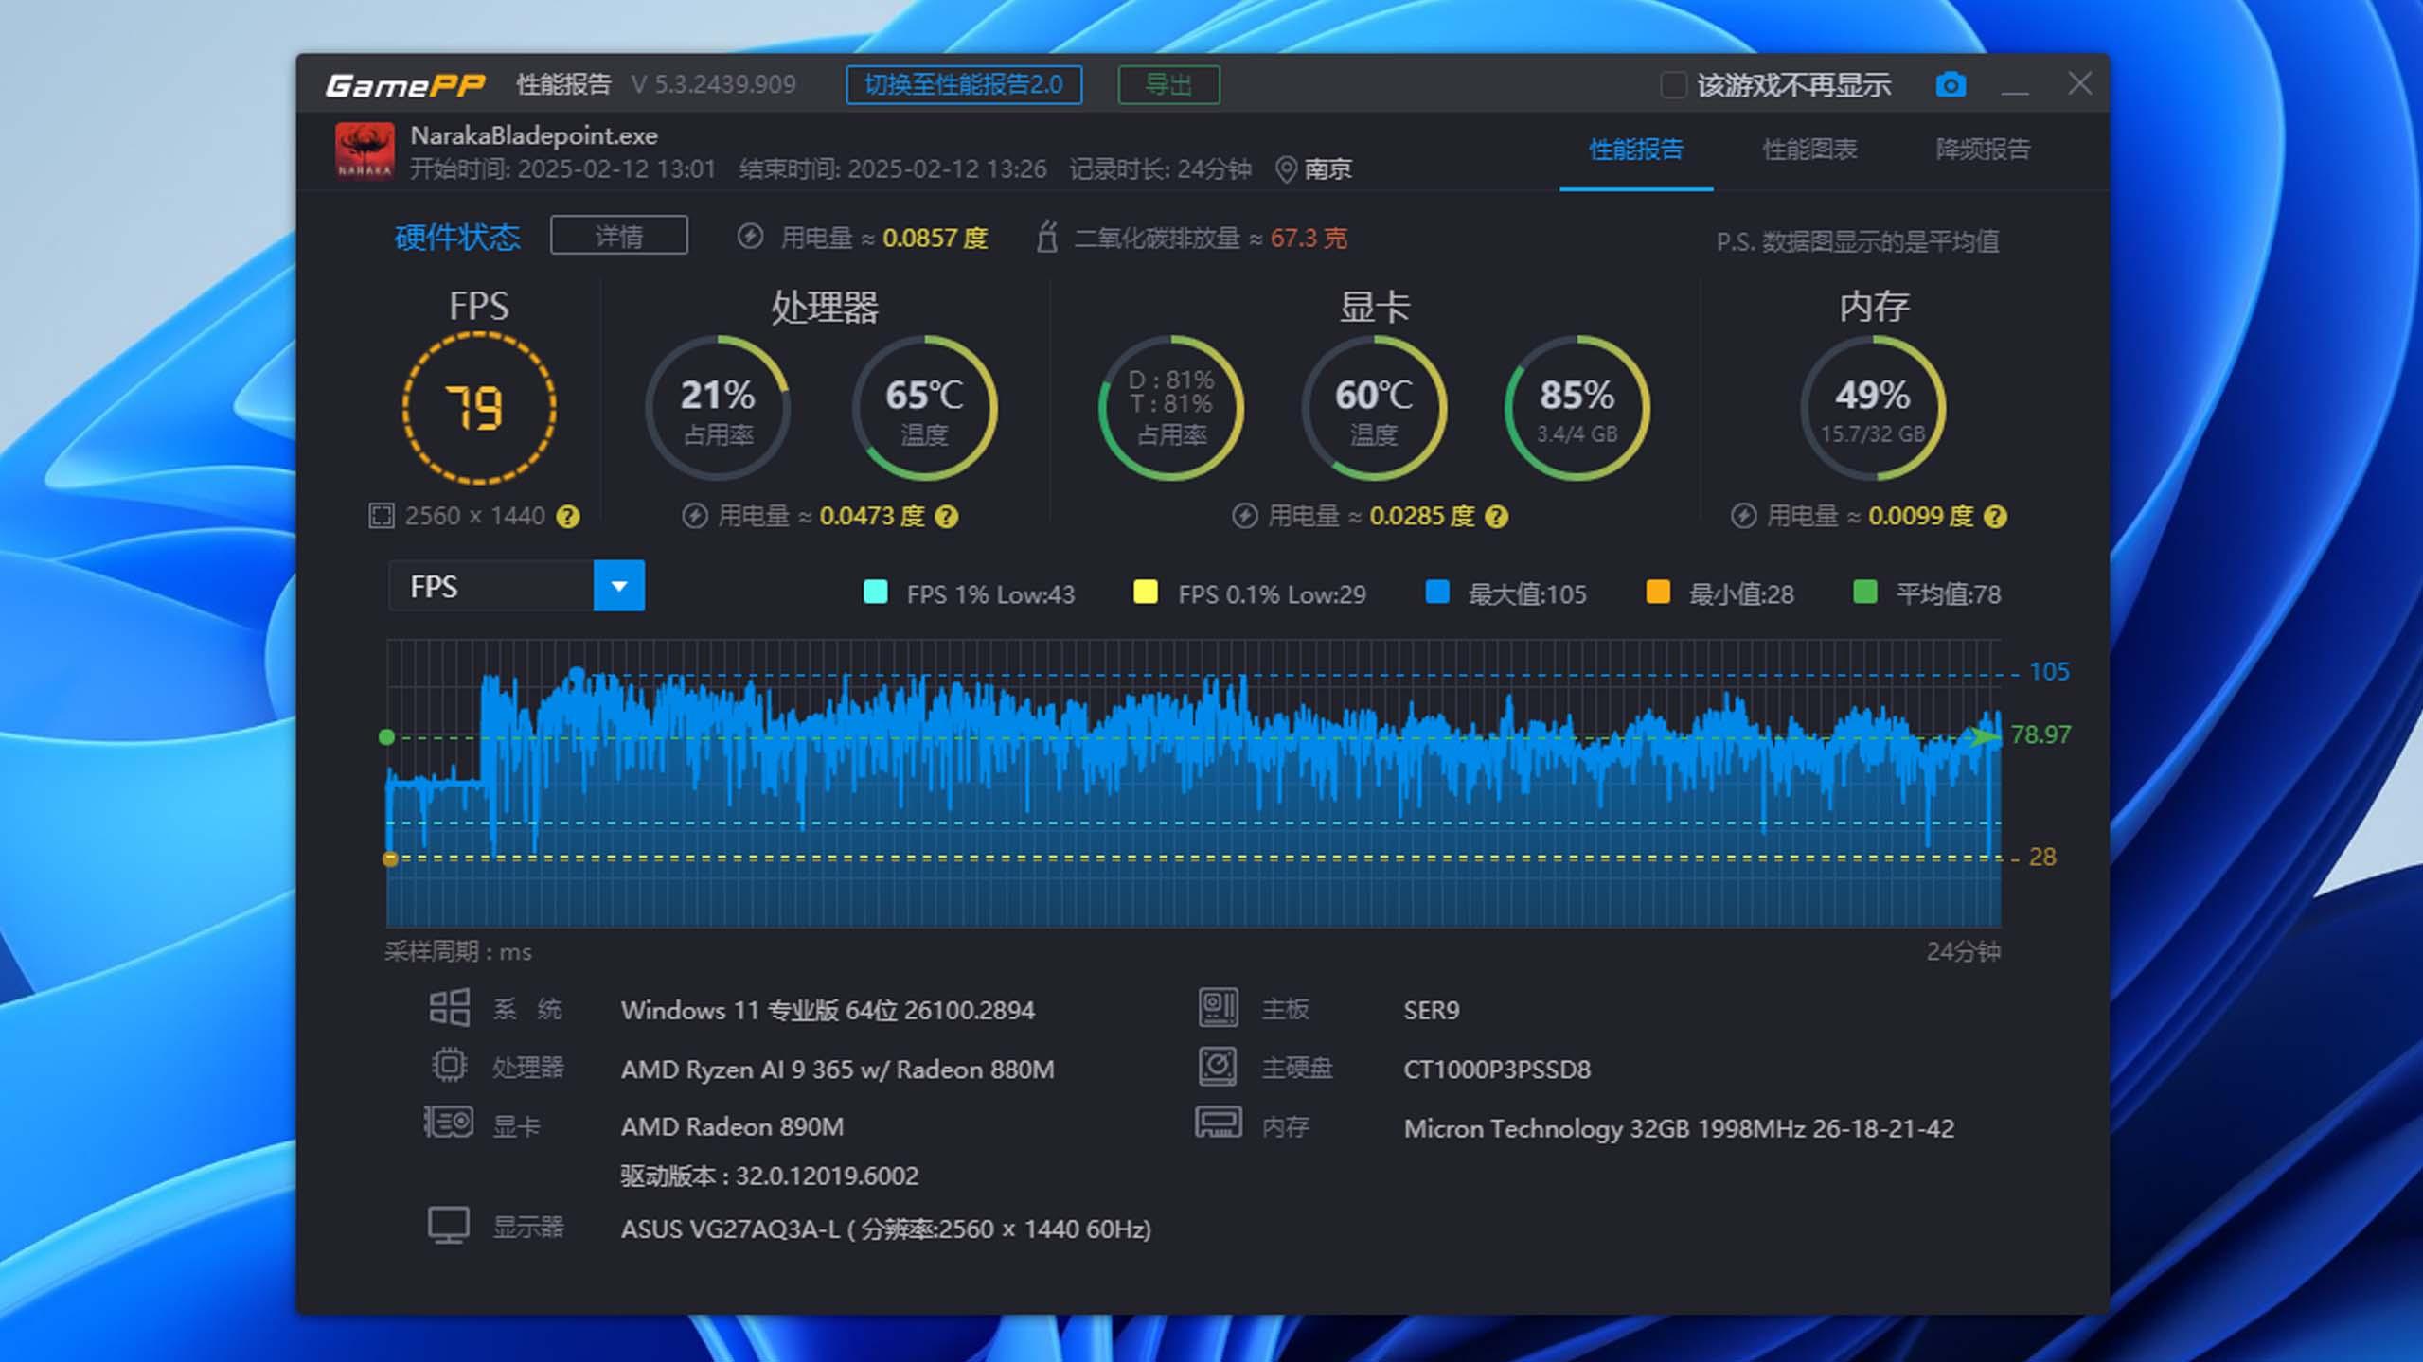Click the GamePP logo
2423x1362 pixels.
click(x=405, y=86)
